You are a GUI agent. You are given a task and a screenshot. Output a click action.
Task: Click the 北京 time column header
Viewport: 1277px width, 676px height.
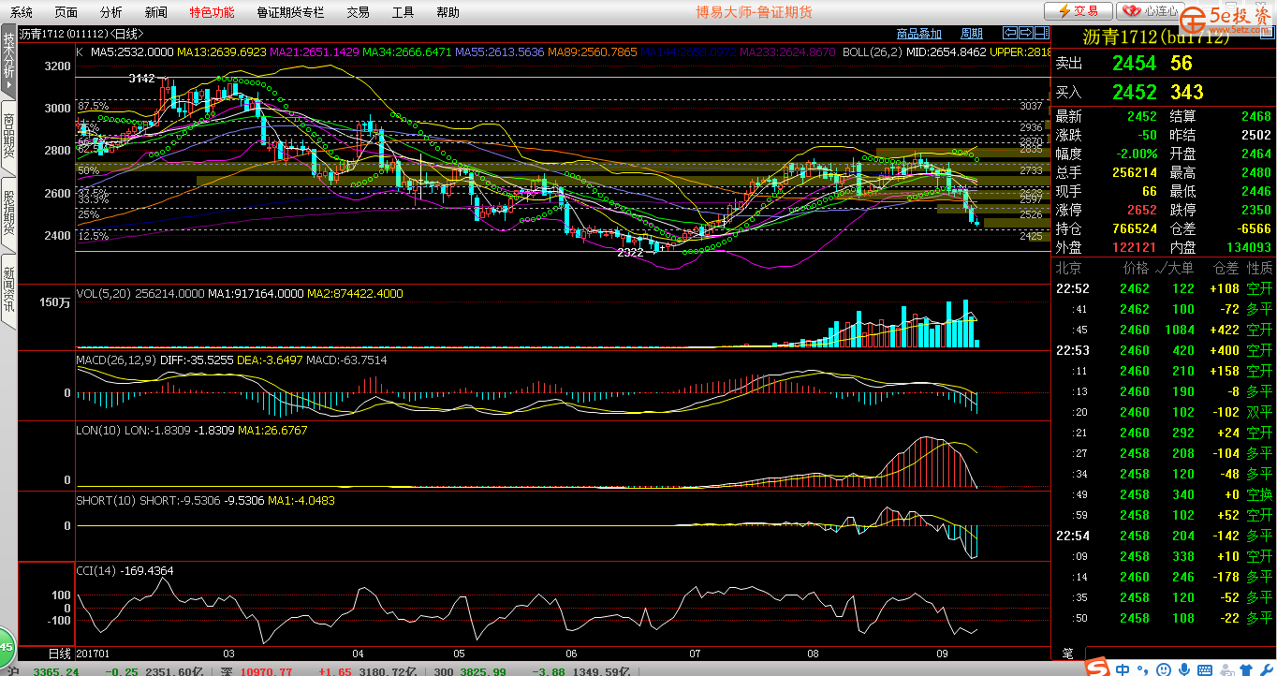[1068, 269]
